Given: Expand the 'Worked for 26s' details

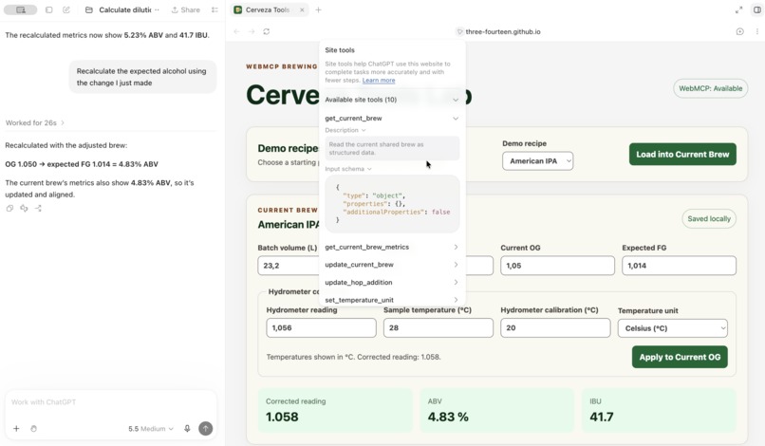Looking at the screenshot, I should (34, 123).
